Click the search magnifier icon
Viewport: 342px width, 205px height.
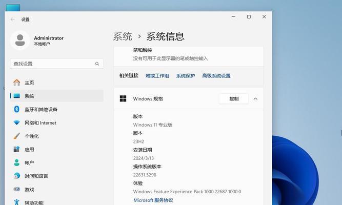point(97,64)
